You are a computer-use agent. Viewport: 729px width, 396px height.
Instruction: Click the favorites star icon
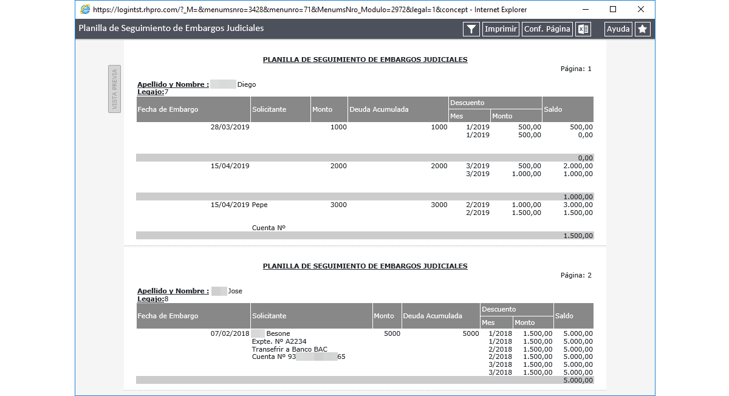point(642,29)
